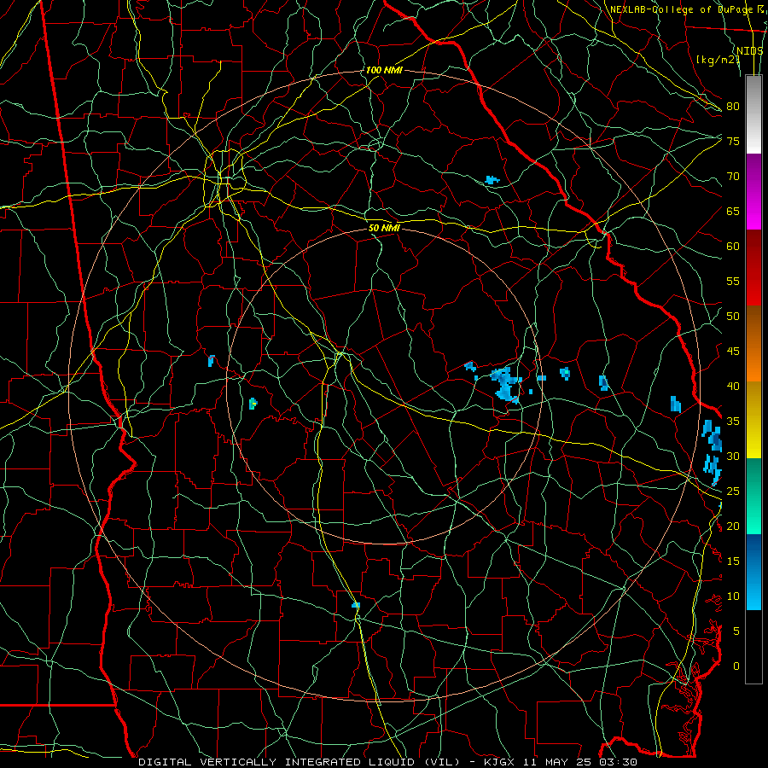Select the 75 value on the scale
Viewport: 768px width, 768px height.
click(x=733, y=141)
